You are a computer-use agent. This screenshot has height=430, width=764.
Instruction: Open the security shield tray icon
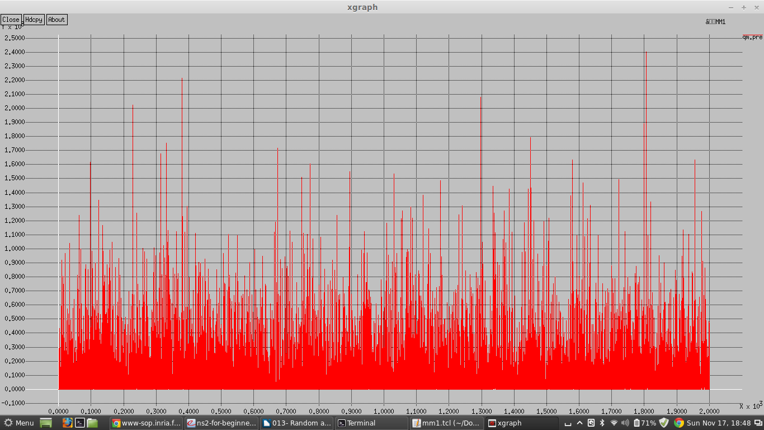(664, 423)
